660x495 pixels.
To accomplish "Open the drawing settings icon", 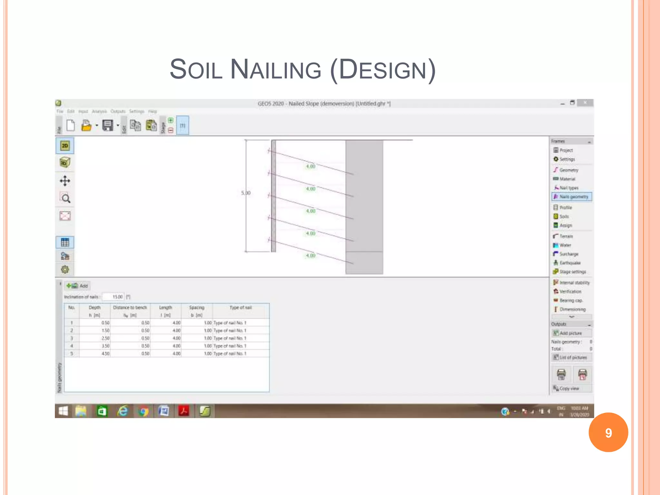I will point(65,256).
